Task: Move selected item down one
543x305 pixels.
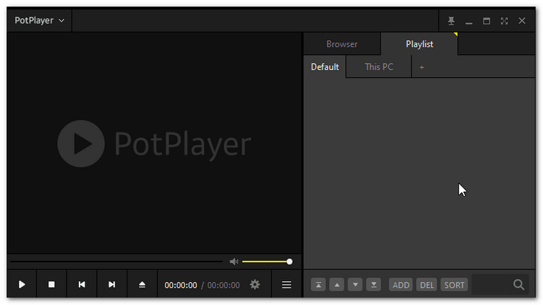Action: point(355,285)
